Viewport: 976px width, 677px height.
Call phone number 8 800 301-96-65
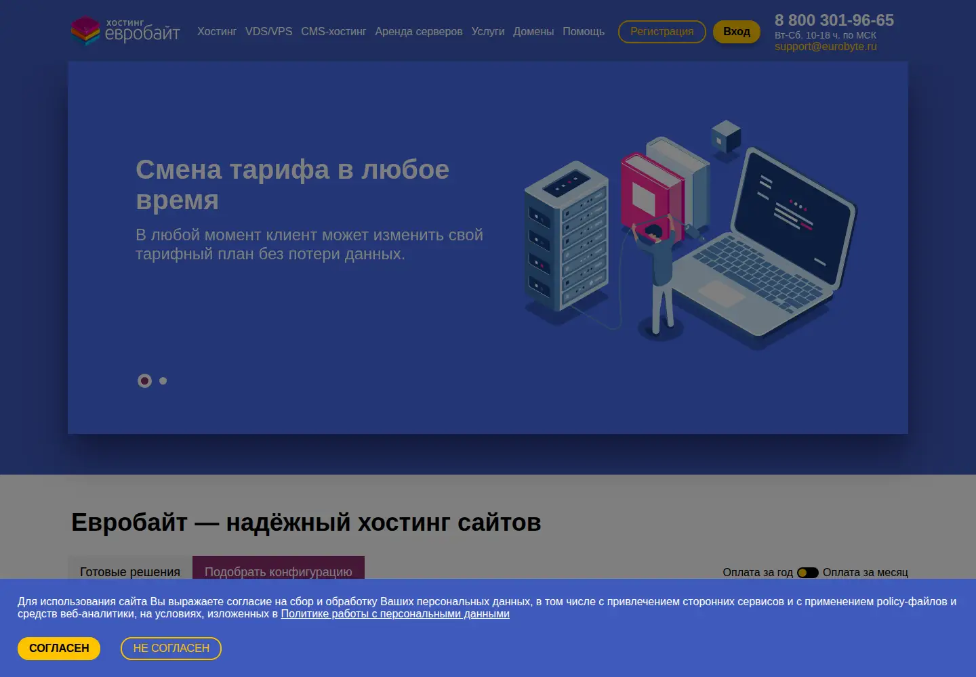834,20
